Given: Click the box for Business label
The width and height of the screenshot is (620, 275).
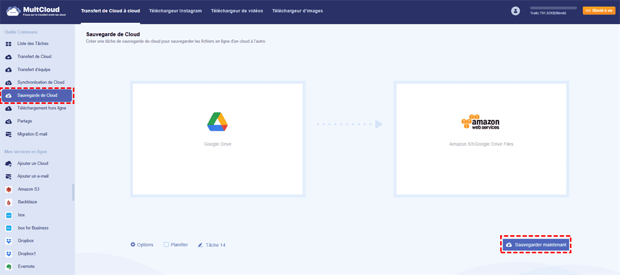Looking at the screenshot, I should [33, 228].
